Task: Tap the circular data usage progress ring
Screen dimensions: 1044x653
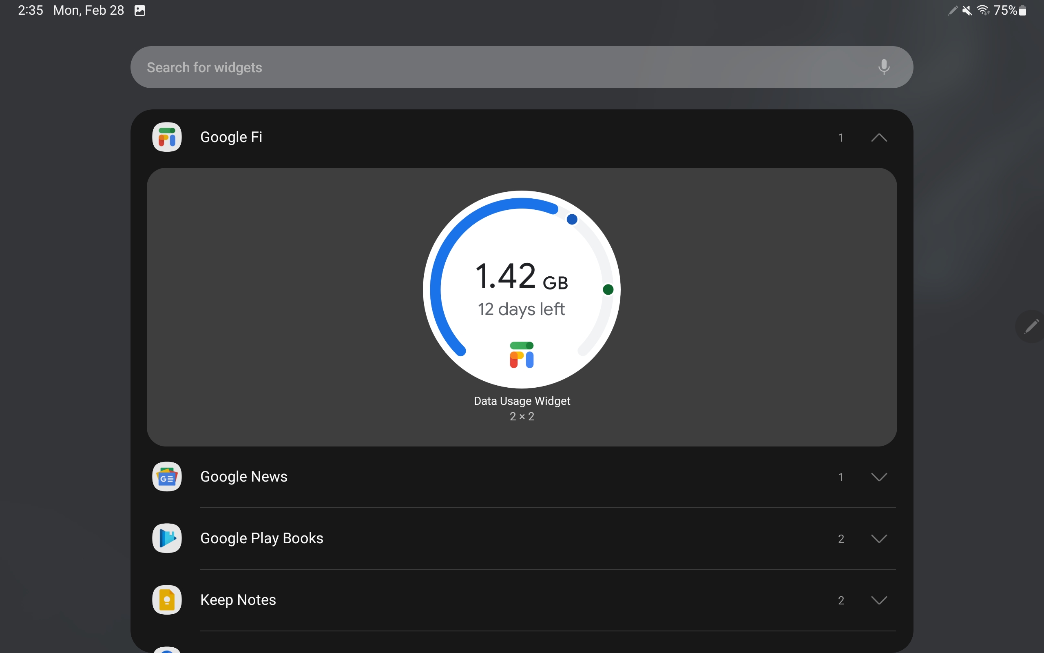Action: pyautogui.click(x=522, y=290)
